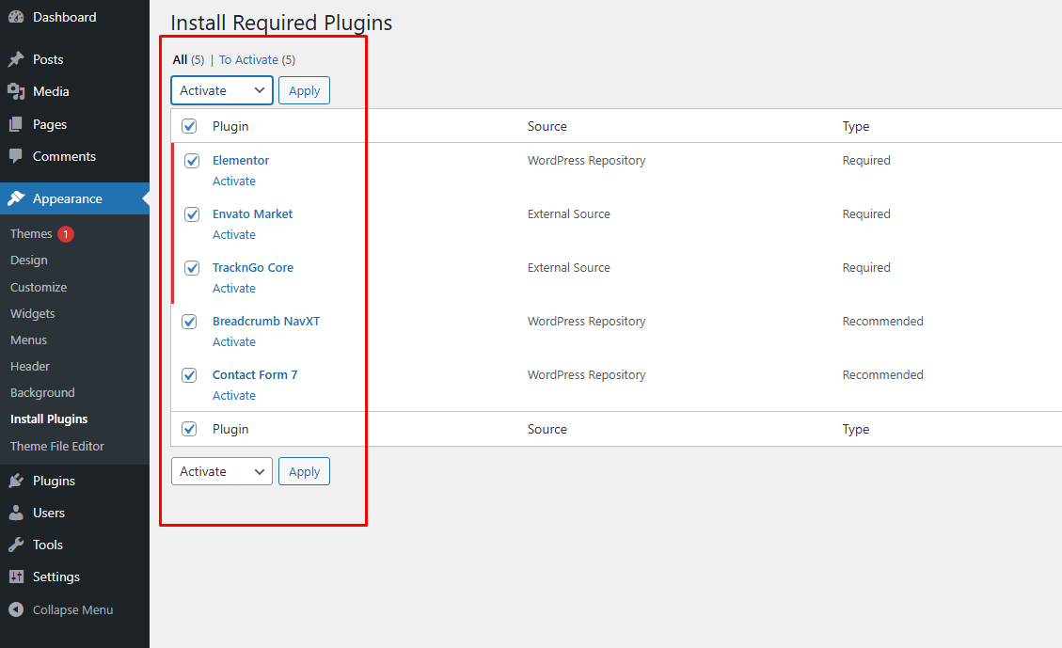Deselect the Contact Form 7 checkbox

[189, 375]
